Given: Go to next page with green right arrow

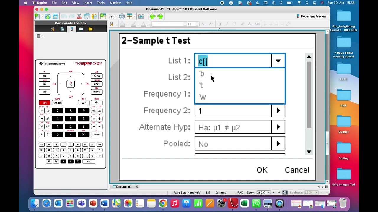Looking at the screenshot, I should (x=160, y=16).
